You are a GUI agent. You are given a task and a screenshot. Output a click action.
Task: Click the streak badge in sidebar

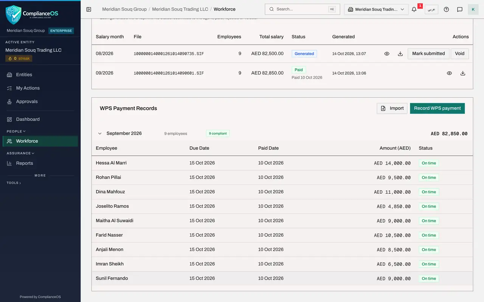pyautogui.click(x=19, y=59)
